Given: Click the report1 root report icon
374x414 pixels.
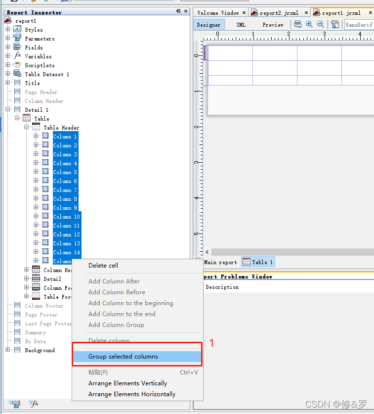Looking at the screenshot, I should point(8,20).
